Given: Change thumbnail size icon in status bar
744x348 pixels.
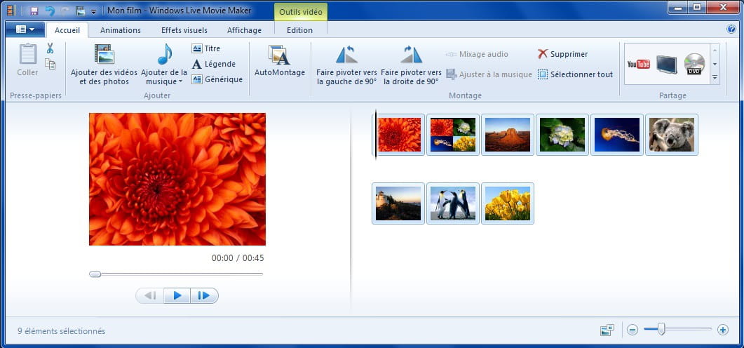Looking at the screenshot, I should (607, 330).
